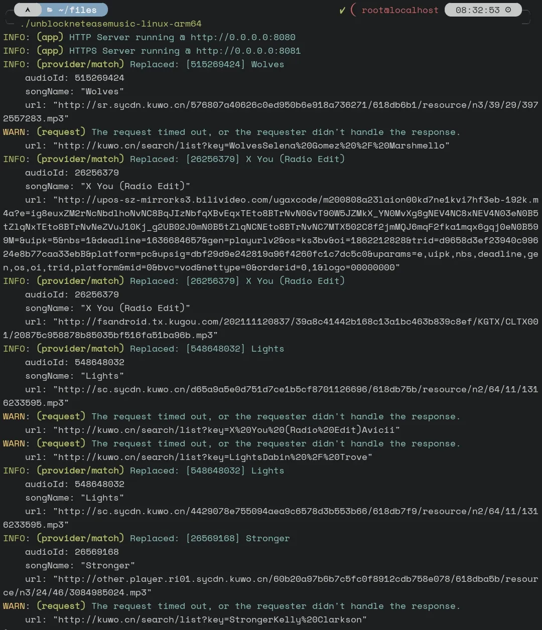Click the ~/files directory segment

click(77, 10)
